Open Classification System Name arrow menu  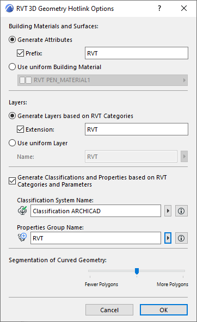(x=168, y=211)
